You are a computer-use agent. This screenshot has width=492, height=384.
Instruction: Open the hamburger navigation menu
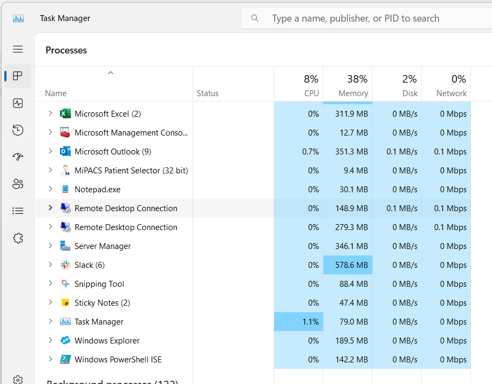(x=18, y=49)
